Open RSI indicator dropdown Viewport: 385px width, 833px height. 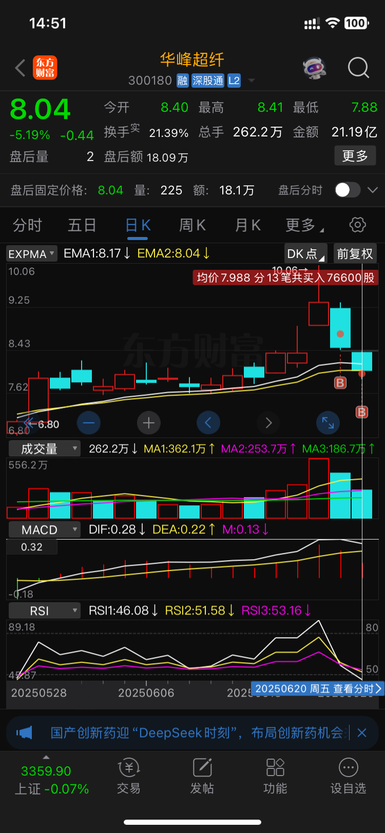pos(45,610)
